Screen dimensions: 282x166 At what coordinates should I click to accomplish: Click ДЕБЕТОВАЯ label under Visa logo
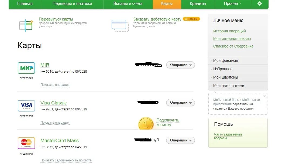pos(26,116)
